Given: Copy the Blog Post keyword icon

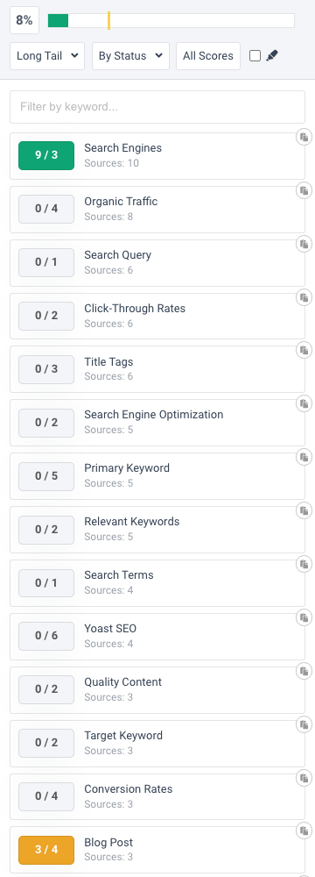Looking at the screenshot, I should click(304, 831).
